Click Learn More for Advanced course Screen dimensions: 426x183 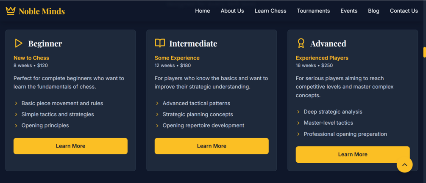coord(353,154)
